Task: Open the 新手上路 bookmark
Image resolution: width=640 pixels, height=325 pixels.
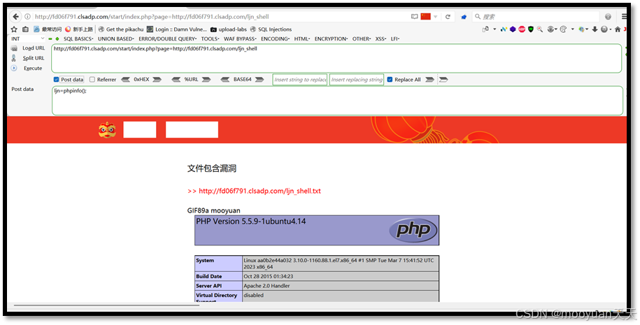Action: (x=79, y=29)
